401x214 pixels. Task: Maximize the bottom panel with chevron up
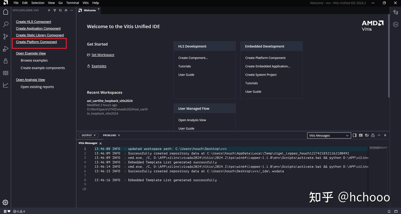tap(379, 135)
